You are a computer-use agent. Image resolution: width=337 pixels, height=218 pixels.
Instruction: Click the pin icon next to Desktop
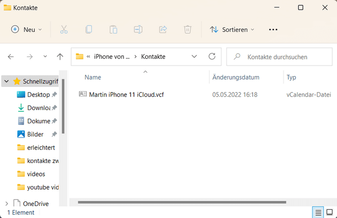(x=54, y=95)
